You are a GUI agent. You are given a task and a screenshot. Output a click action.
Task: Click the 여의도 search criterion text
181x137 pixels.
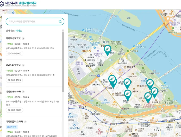[18, 30]
